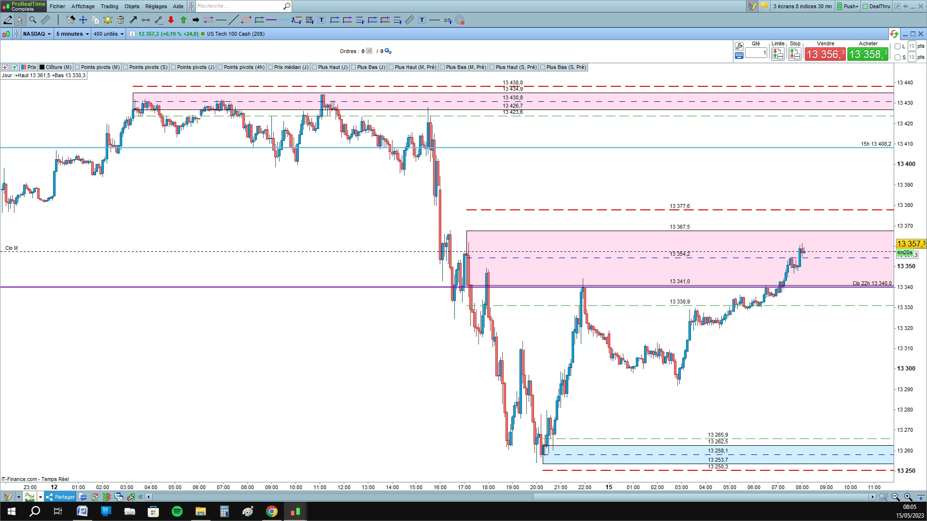Select the red down arrow tool
927x521 pixels.
[171, 20]
